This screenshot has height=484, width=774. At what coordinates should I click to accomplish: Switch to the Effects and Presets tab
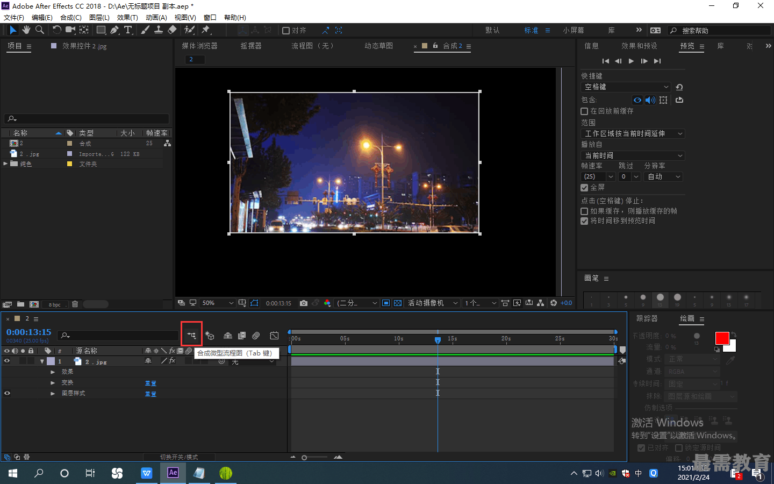639,46
